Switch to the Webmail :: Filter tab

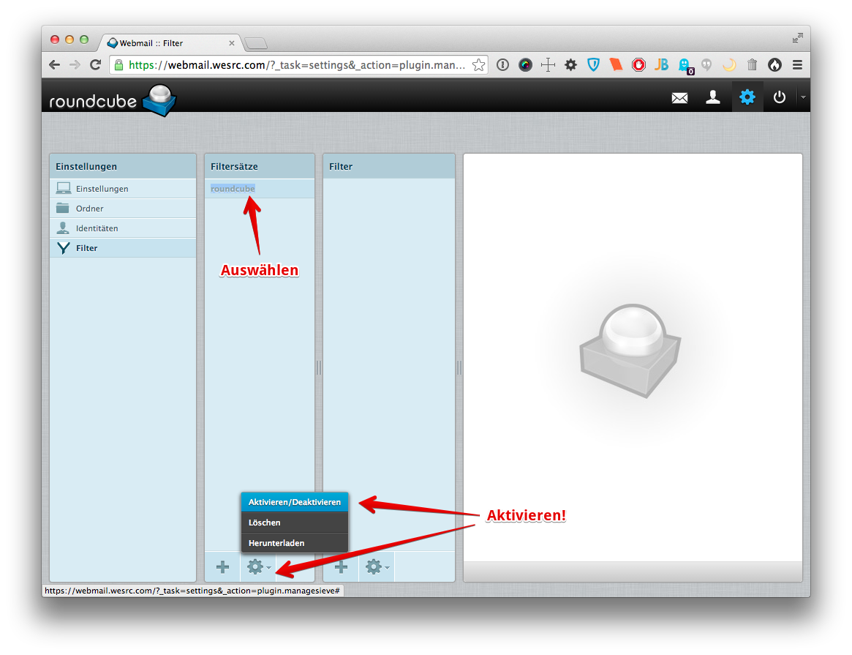point(170,43)
